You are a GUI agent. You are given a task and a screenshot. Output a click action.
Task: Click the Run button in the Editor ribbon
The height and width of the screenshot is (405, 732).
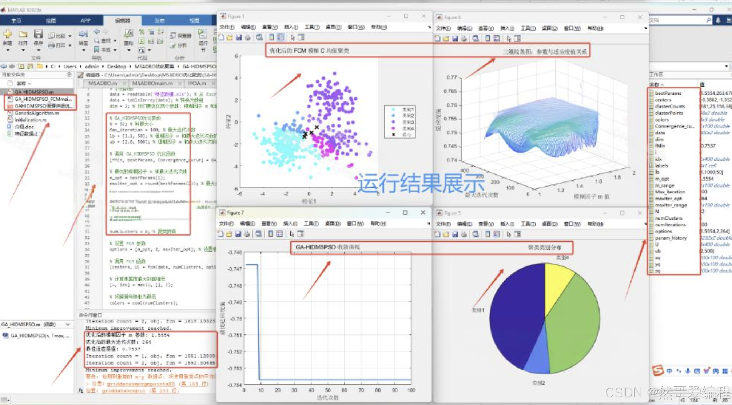[x=203, y=35]
